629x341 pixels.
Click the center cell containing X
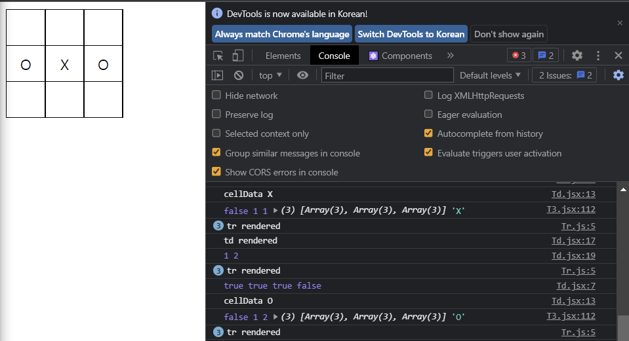point(64,63)
